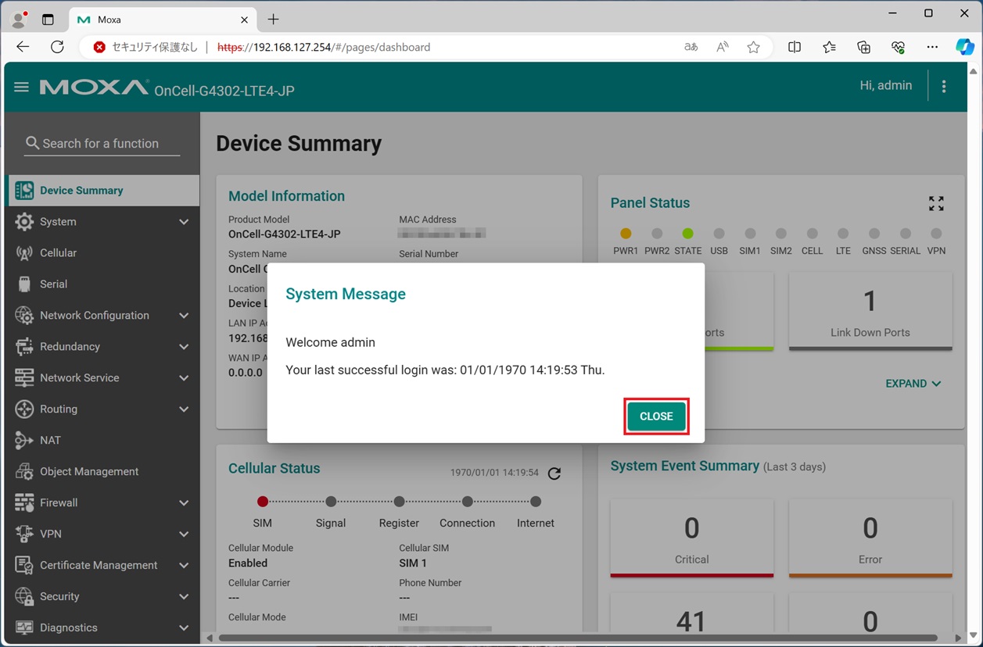The width and height of the screenshot is (983, 647).
Task: Click the Certificate Management icon
Action: (24, 566)
